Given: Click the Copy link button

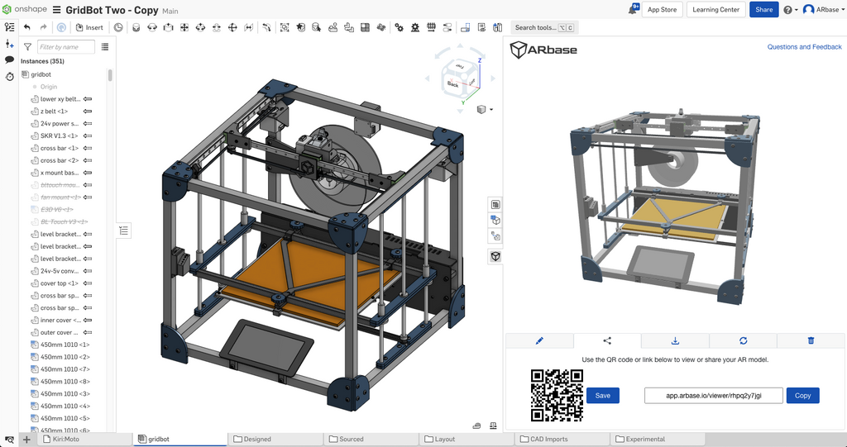Looking at the screenshot, I should pyautogui.click(x=802, y=396).
